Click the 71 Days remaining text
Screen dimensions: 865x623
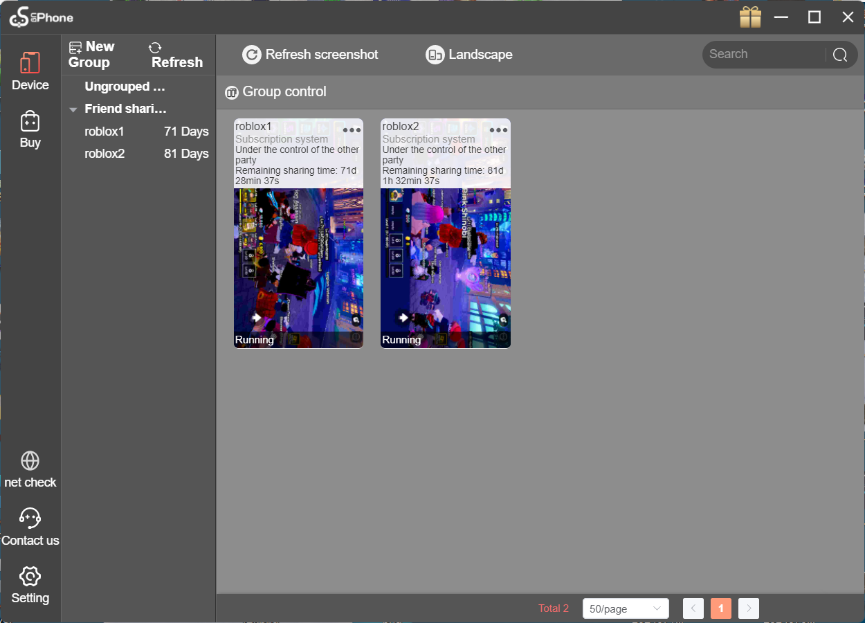pyautogui.click(x=186, y=132)
